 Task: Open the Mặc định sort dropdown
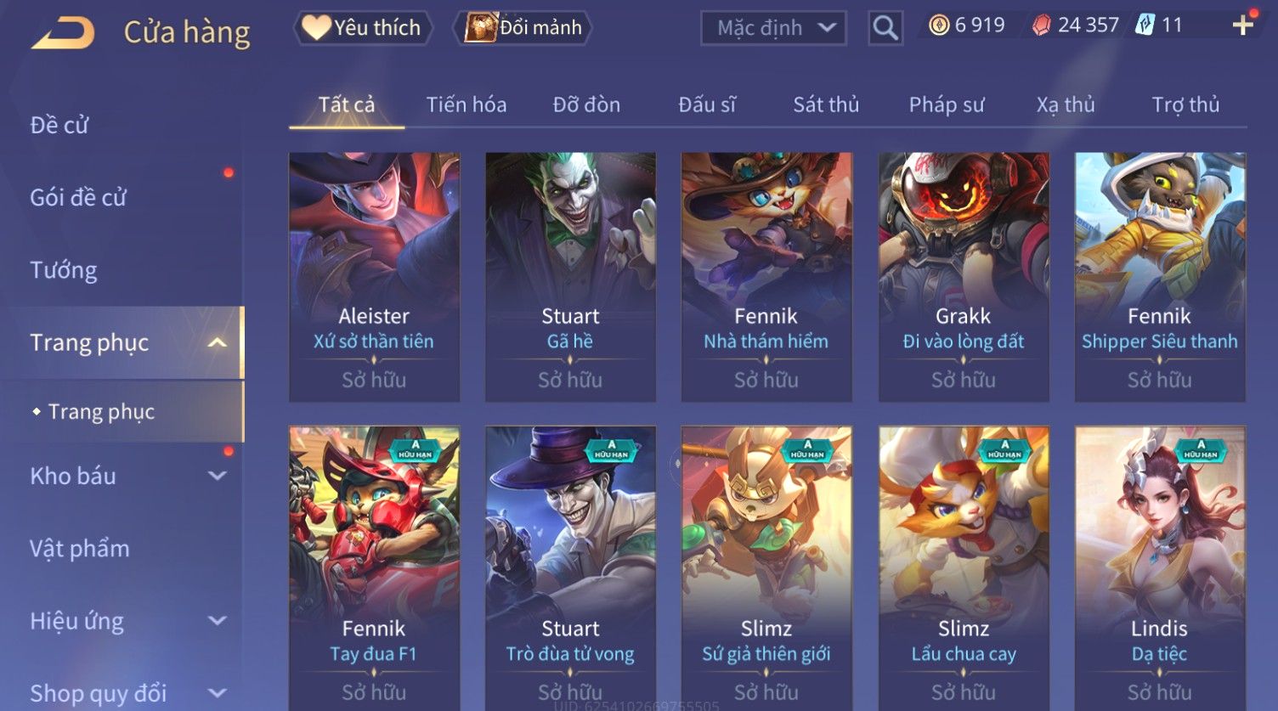pyautogui.click(x=773, y=28)
